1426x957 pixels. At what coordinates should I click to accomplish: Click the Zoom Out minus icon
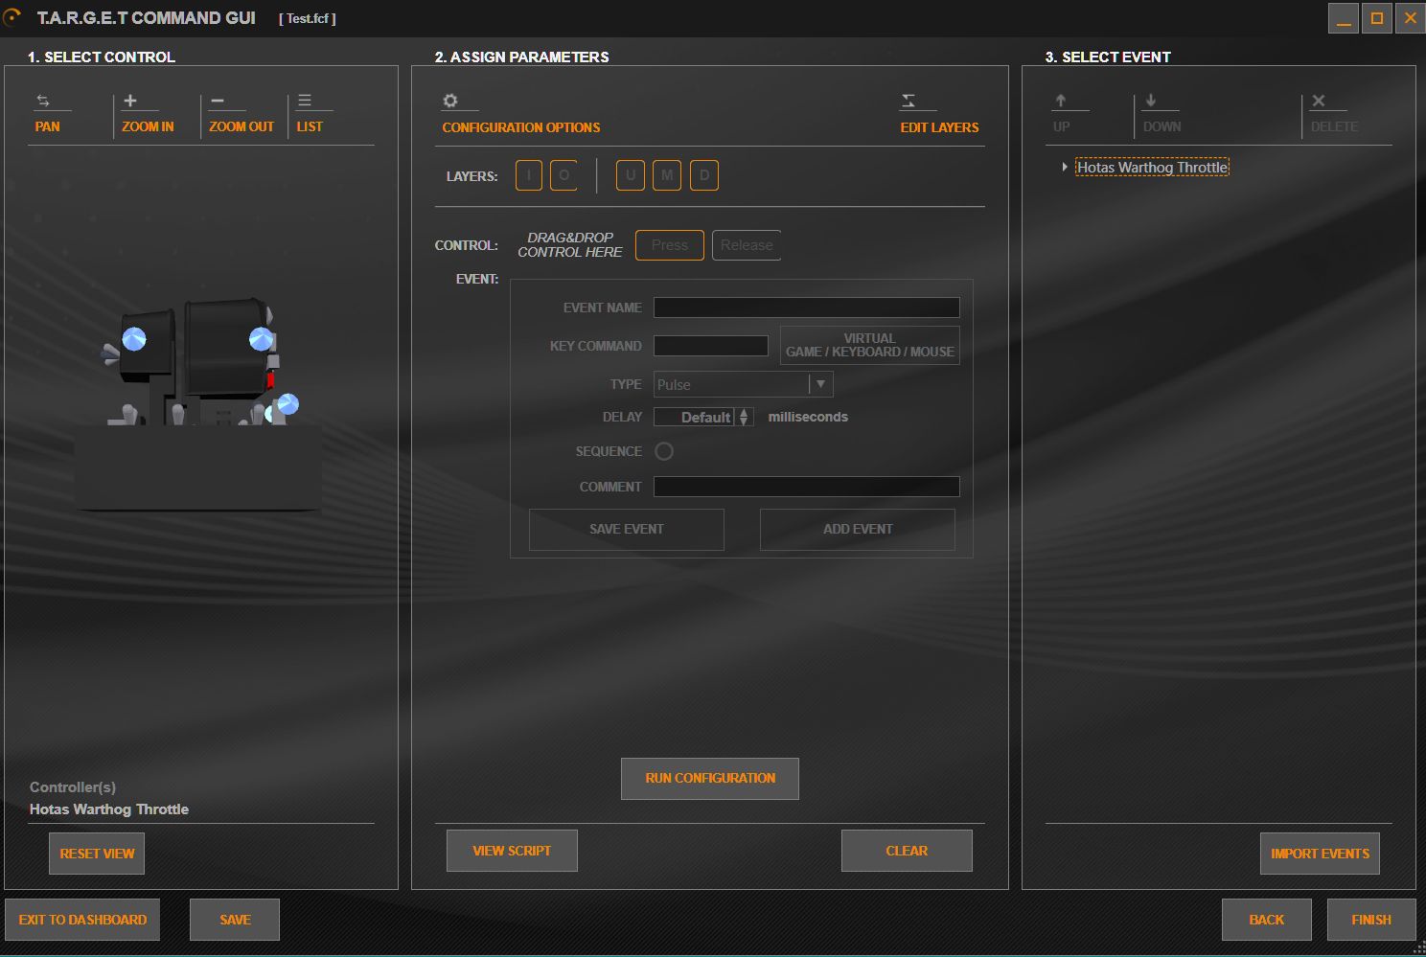218,101
